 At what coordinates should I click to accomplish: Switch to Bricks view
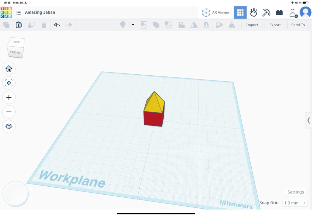(x=279, y=12)
